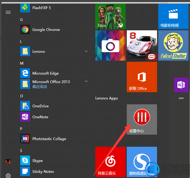Screen dimensions: 190x178
Task: Click the letter L section header
Action: tap(21, 42)
